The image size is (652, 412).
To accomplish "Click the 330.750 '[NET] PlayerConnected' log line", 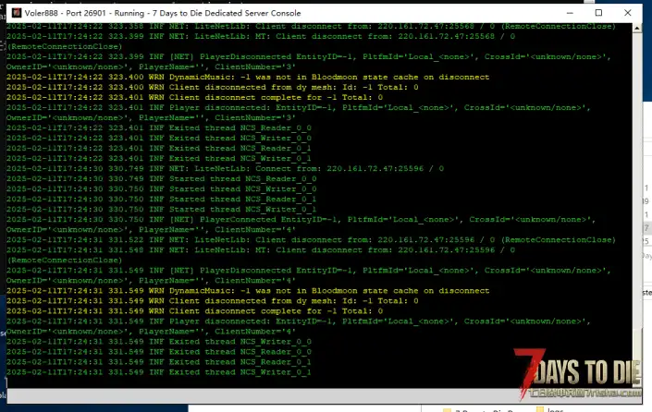I will (301, 224).
